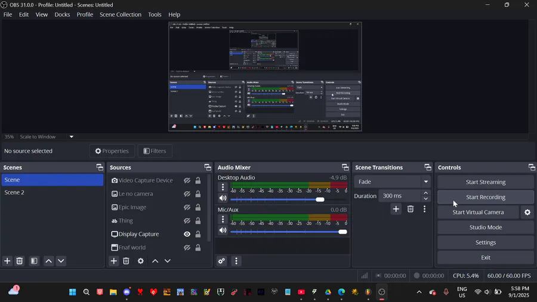Open the Docks menu
Image resolution: width=537 pixels, height=302 pixels.
pyautogui.click(x=62, y=14)
